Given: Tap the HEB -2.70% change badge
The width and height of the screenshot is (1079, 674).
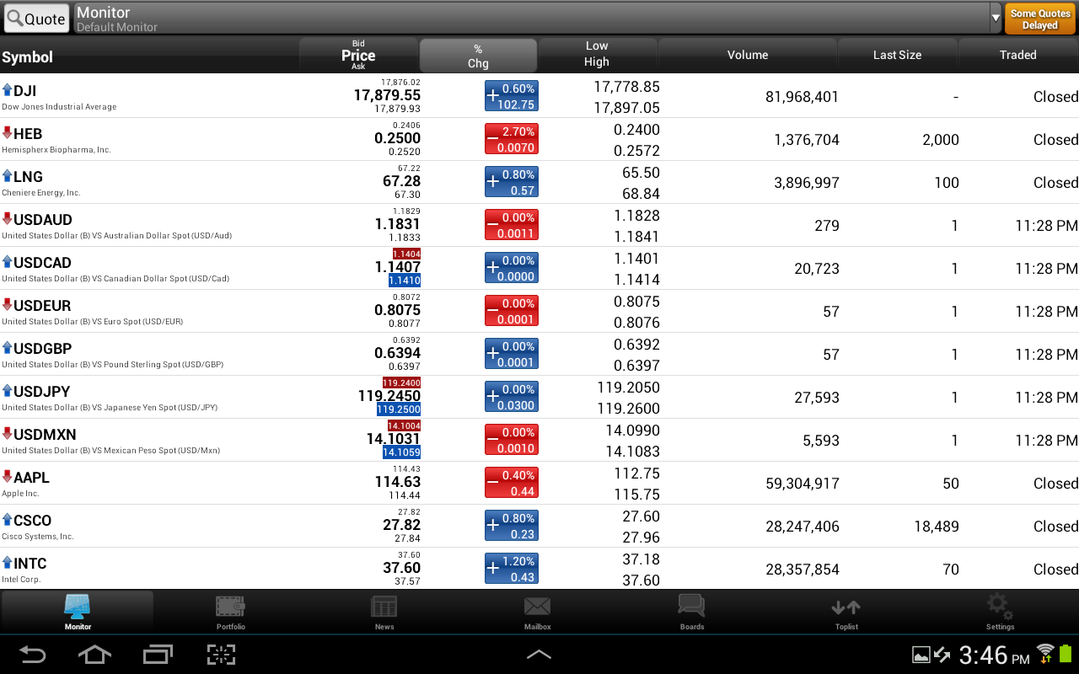Looking at the screenshot, I should click(x=511, y=139).
